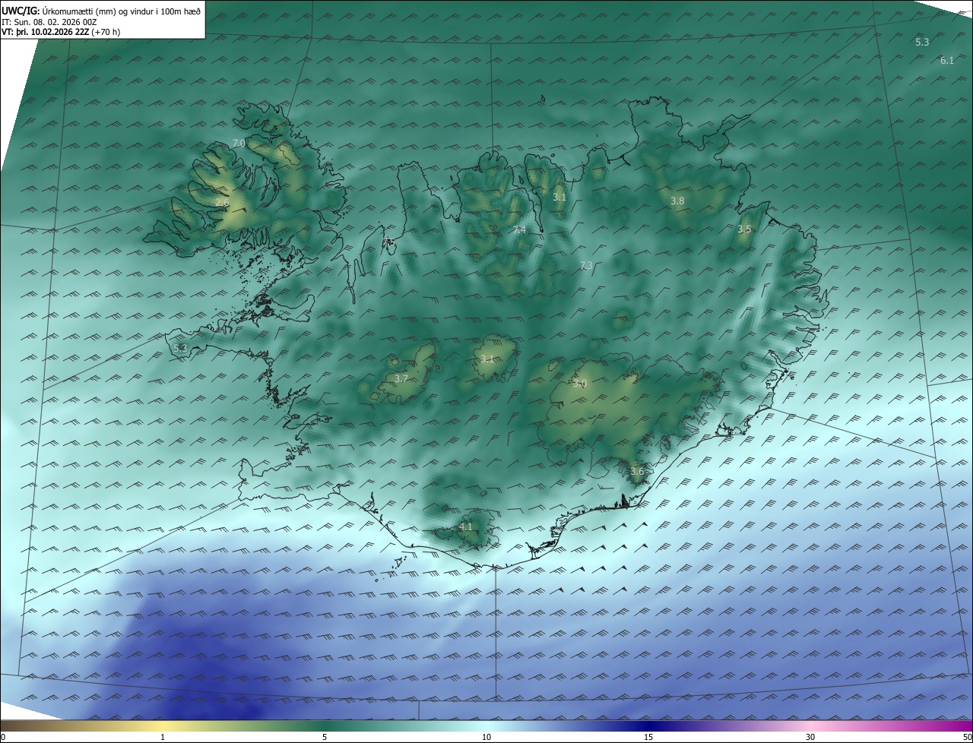Click the 7.3 value on the map
The image size is (973, 743).
pyautogui.click(x=586, y=265)
